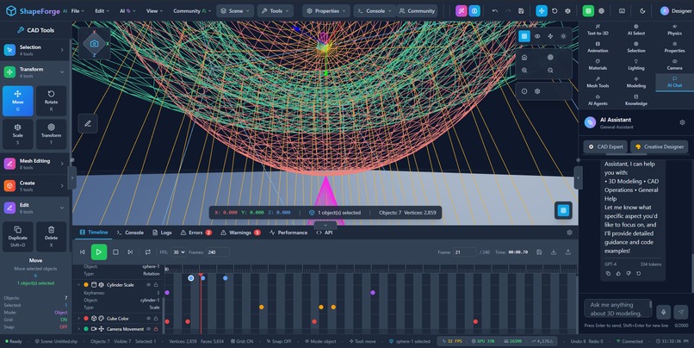694x348 pixels.
Task: Click the green Play button
Action: (x=99, y=252)
